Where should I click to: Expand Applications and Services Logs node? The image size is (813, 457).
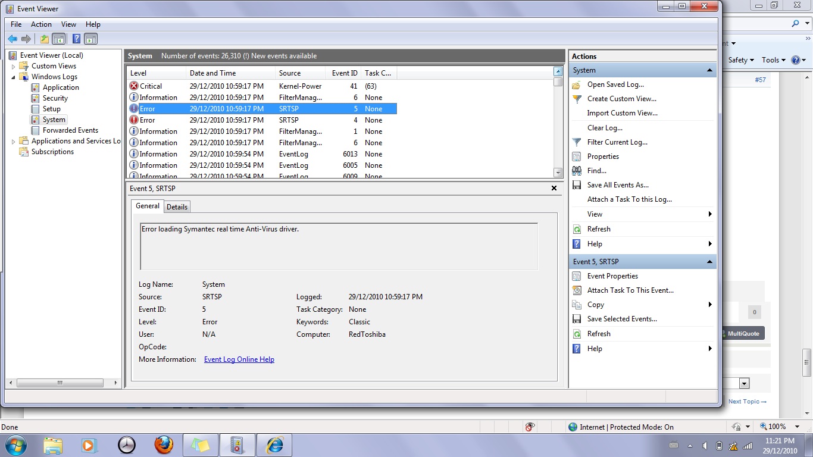coord(13,141)
